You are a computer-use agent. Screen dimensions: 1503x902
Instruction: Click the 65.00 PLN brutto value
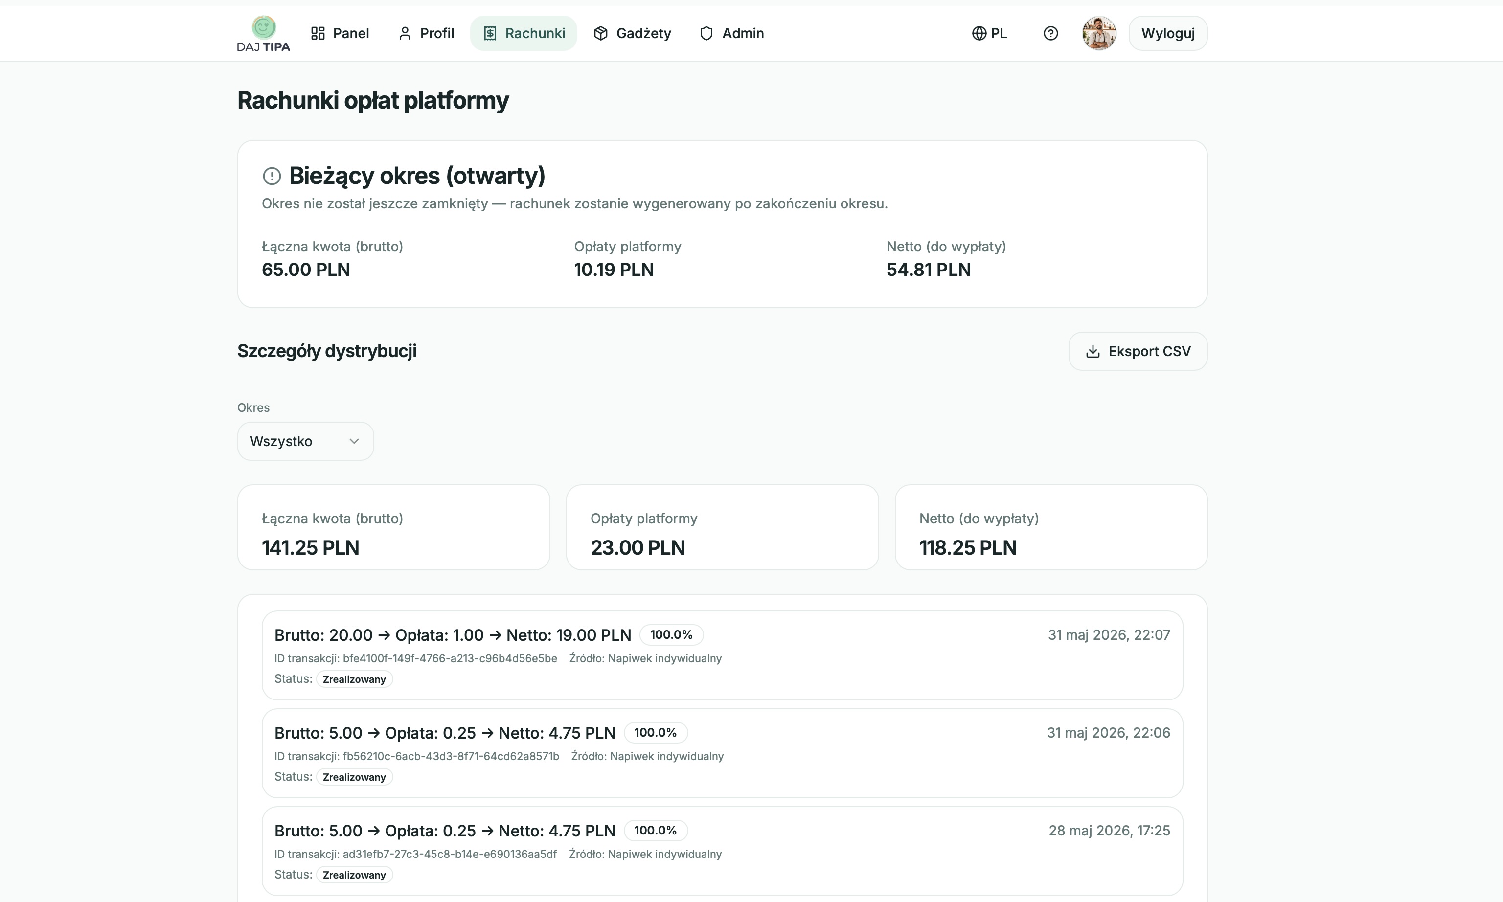(306, 270)
